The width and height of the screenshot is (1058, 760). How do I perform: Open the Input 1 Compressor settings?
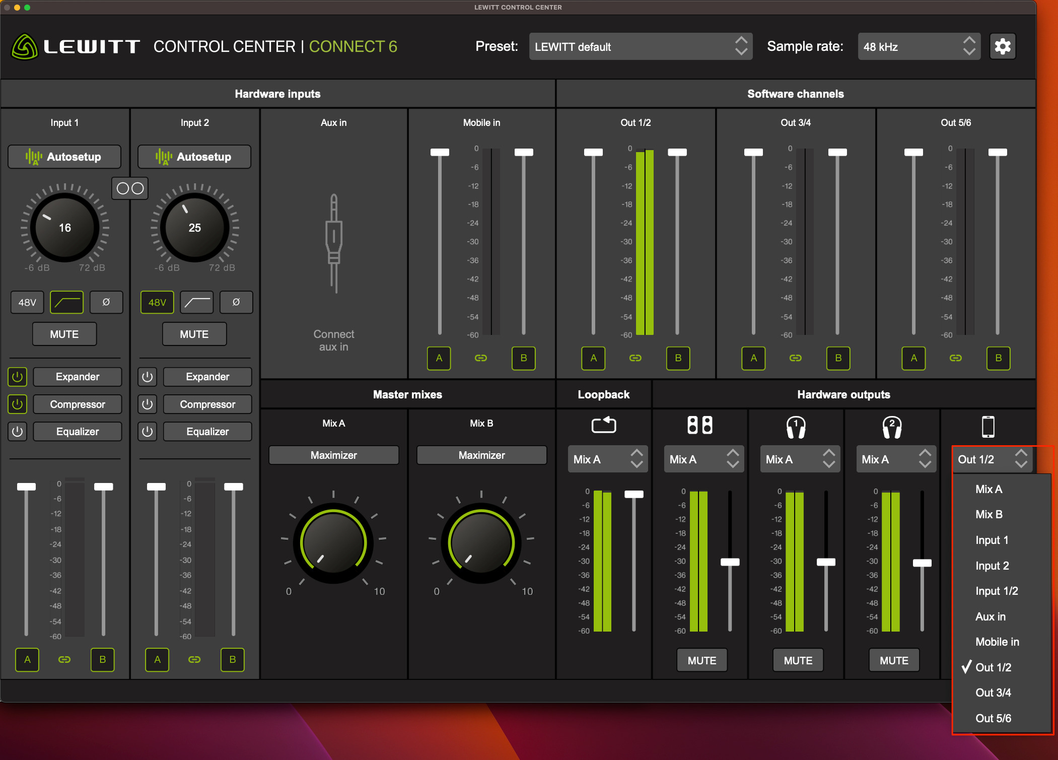tap(78, 404)
